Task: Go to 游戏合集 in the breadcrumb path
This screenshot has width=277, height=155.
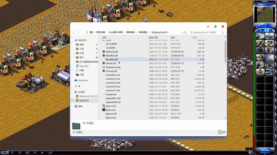Action: 101,32
